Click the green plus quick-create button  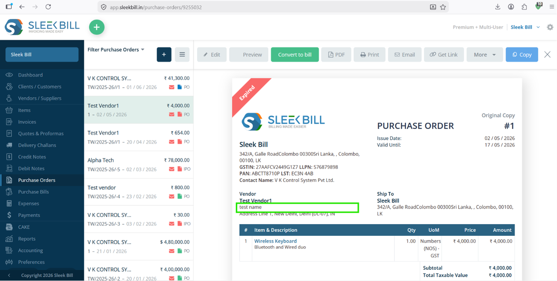tap(97, 27)
